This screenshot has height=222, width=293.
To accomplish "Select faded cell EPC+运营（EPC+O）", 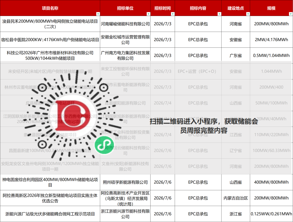I will pos(198,71).
